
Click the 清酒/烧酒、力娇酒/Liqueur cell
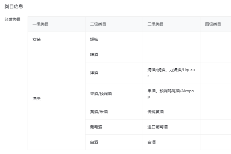pyautogui.click(x=171, y=73)
